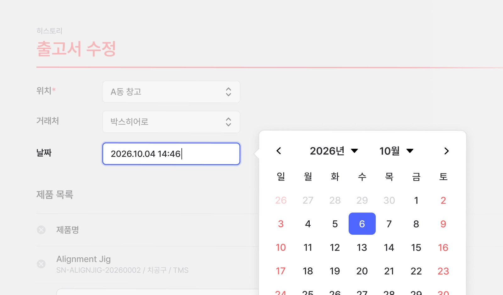Viewport: 503px width, 295px height.
Task: Select Saturday October 2
Action: [443, 200]
